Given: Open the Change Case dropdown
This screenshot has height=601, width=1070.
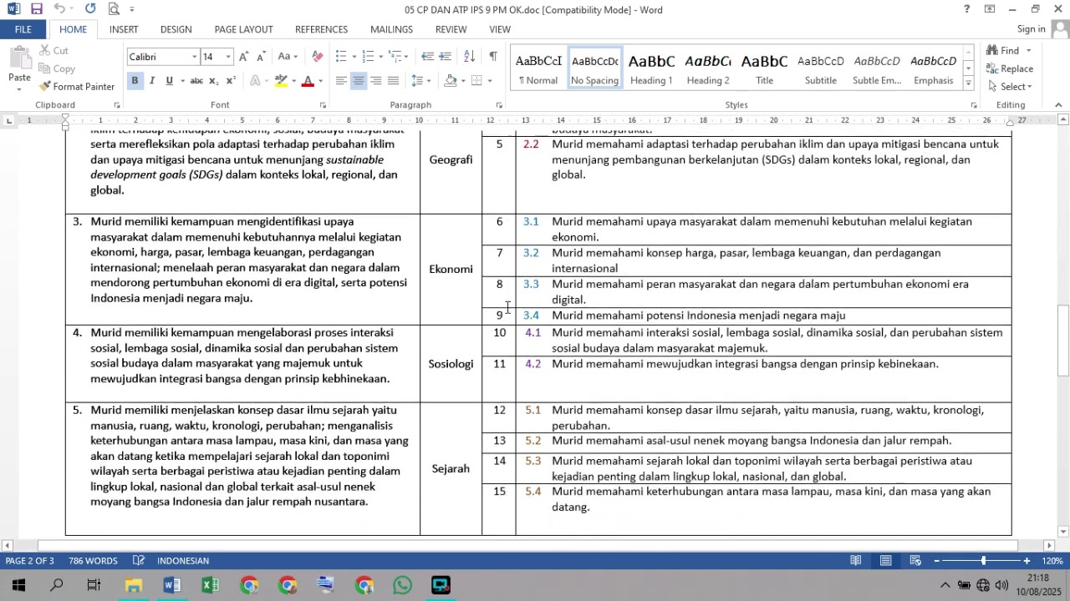Looking at the screenshot, I should (x=288, y=57).
